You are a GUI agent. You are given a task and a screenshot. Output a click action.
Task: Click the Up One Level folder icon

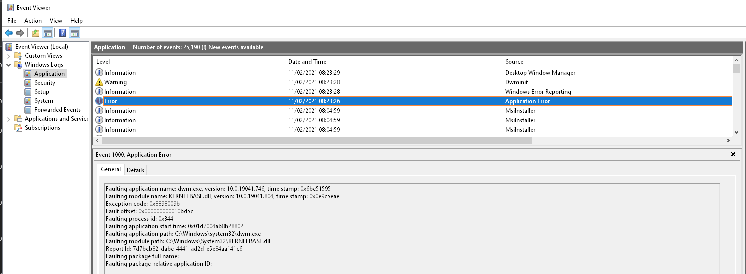point(36,33)
